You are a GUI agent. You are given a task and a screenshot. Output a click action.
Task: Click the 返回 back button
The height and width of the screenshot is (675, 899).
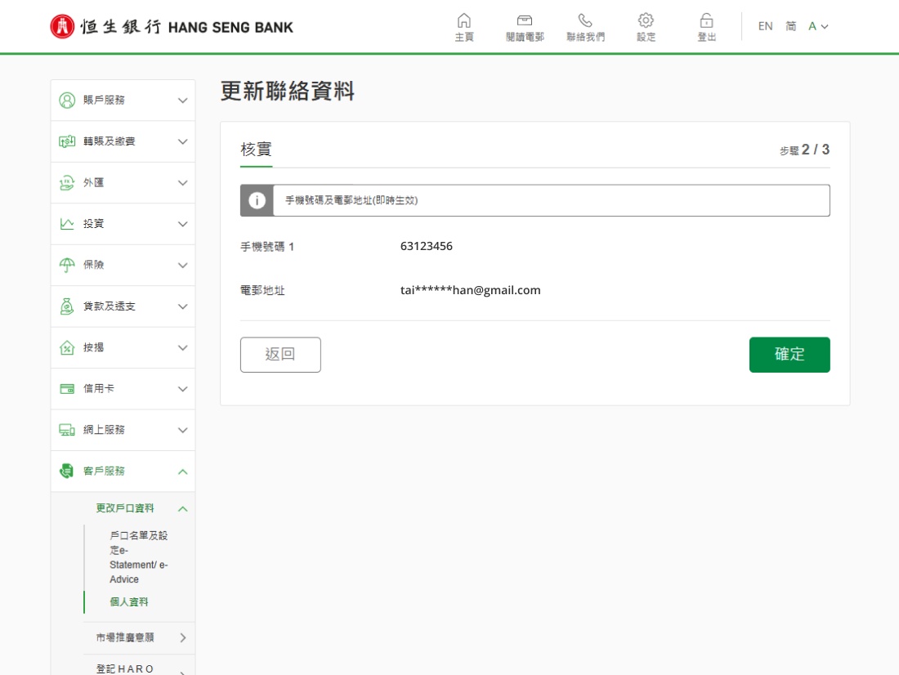[x=280, y=355]
